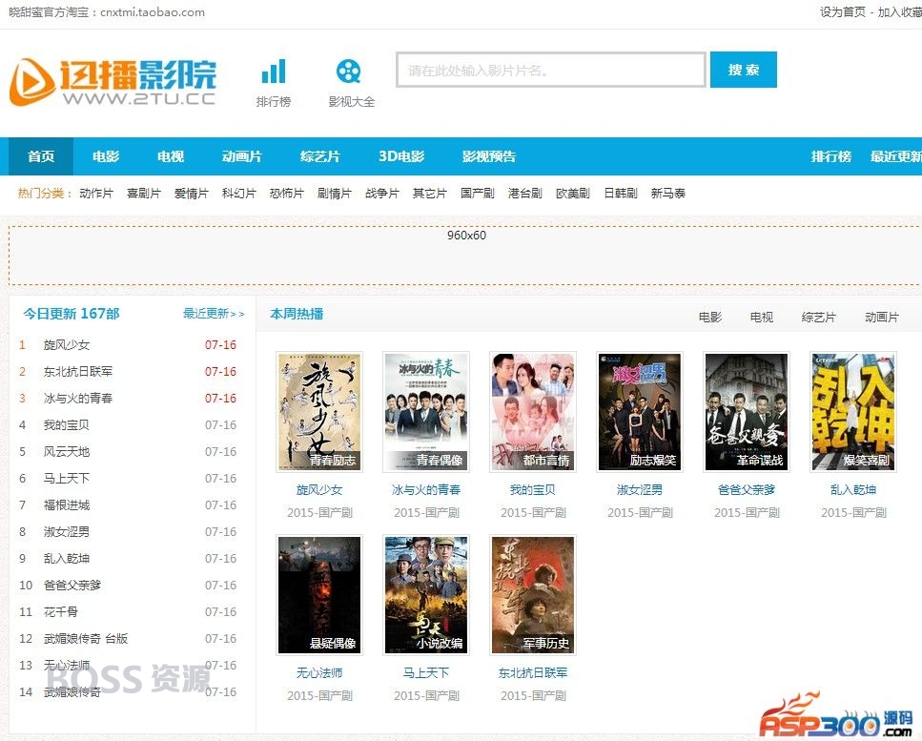Focus the movie title search box

tap(551, 70)
